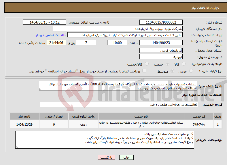
Task: Click the remaining days field showing 7
Action: point(86,43)
